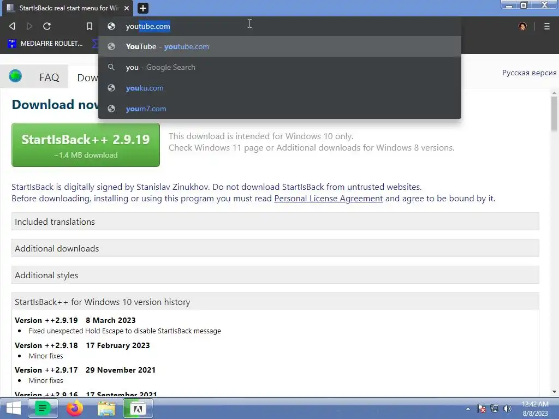Expand the Additional styles section

[275, 275]
